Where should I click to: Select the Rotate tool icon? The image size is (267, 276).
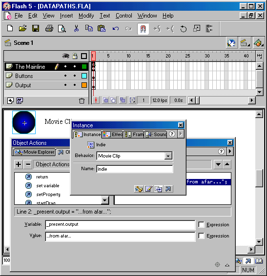pos(183,28)
